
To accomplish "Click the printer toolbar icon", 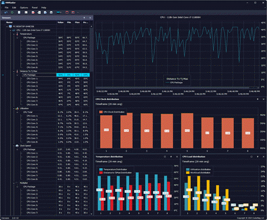I will pyautogui.click(x=51, y=12).
